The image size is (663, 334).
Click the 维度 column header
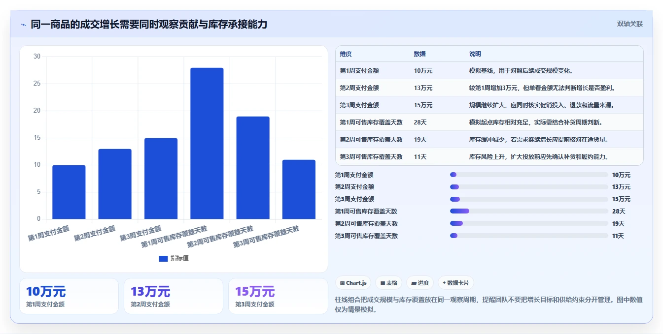pos(346,54)
